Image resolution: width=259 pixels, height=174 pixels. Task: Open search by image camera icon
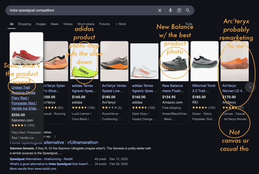pyautogui.click(x=179, y=10)
